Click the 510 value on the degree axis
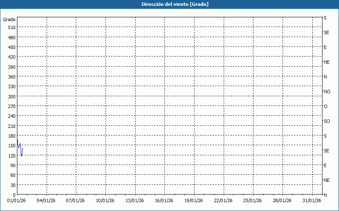 12,27
